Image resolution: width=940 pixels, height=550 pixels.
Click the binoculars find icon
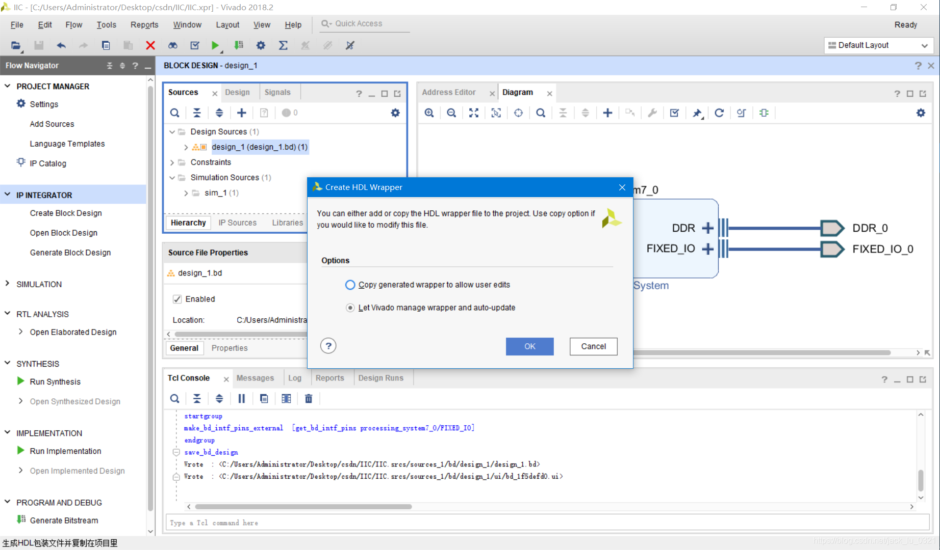click(173, 45)
